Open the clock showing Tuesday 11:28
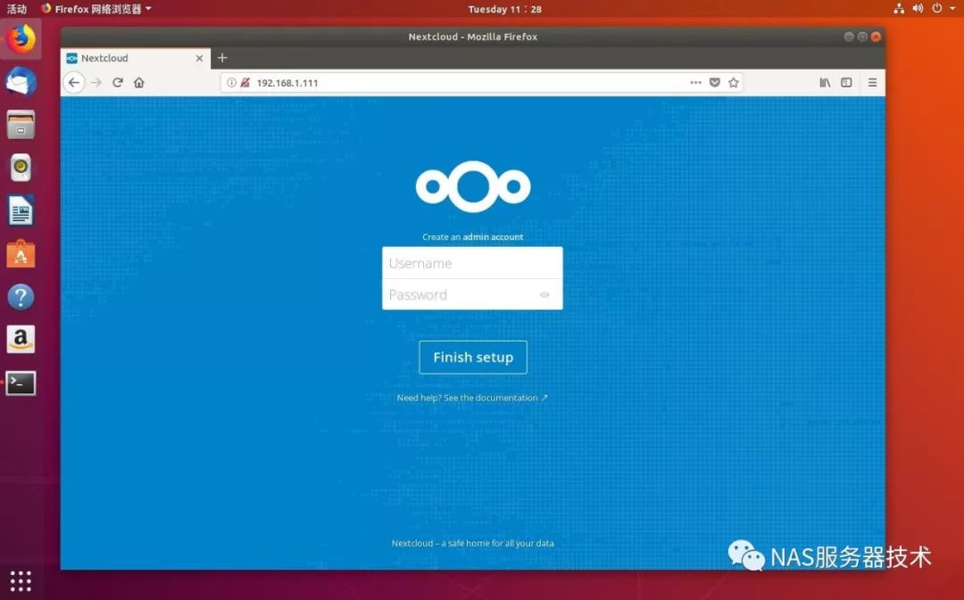 click(504, 9)
